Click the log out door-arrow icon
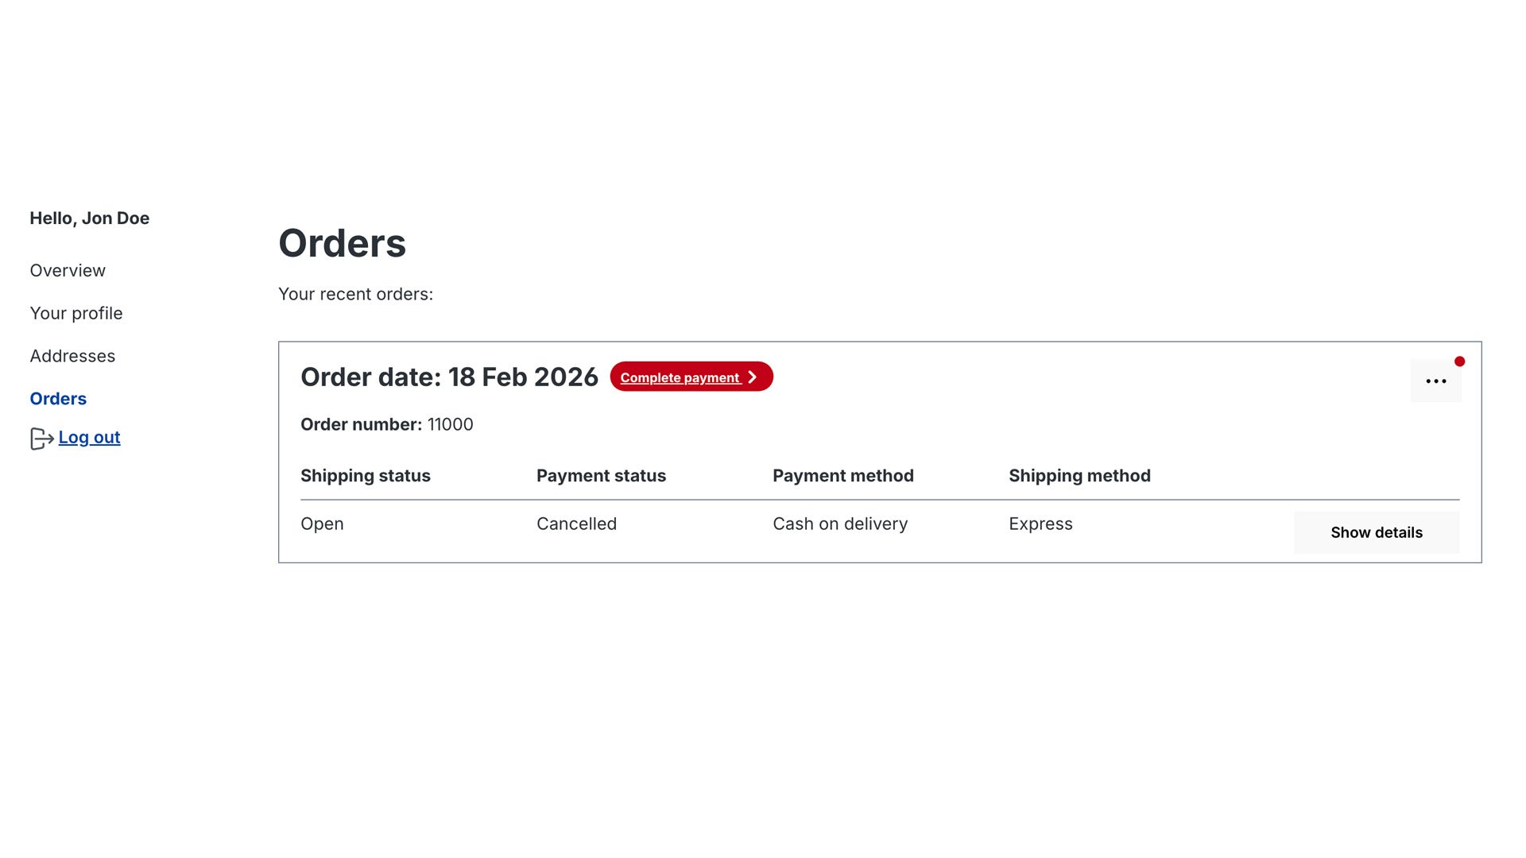This screenshot has height=858, width=1526. (41, 439)
